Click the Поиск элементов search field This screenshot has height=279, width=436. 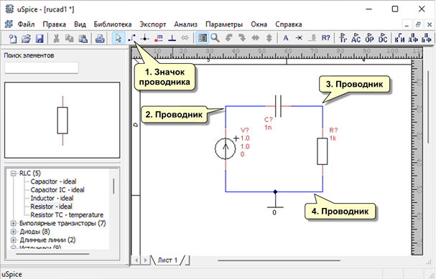pyautogui.click(x=42, y=68)
